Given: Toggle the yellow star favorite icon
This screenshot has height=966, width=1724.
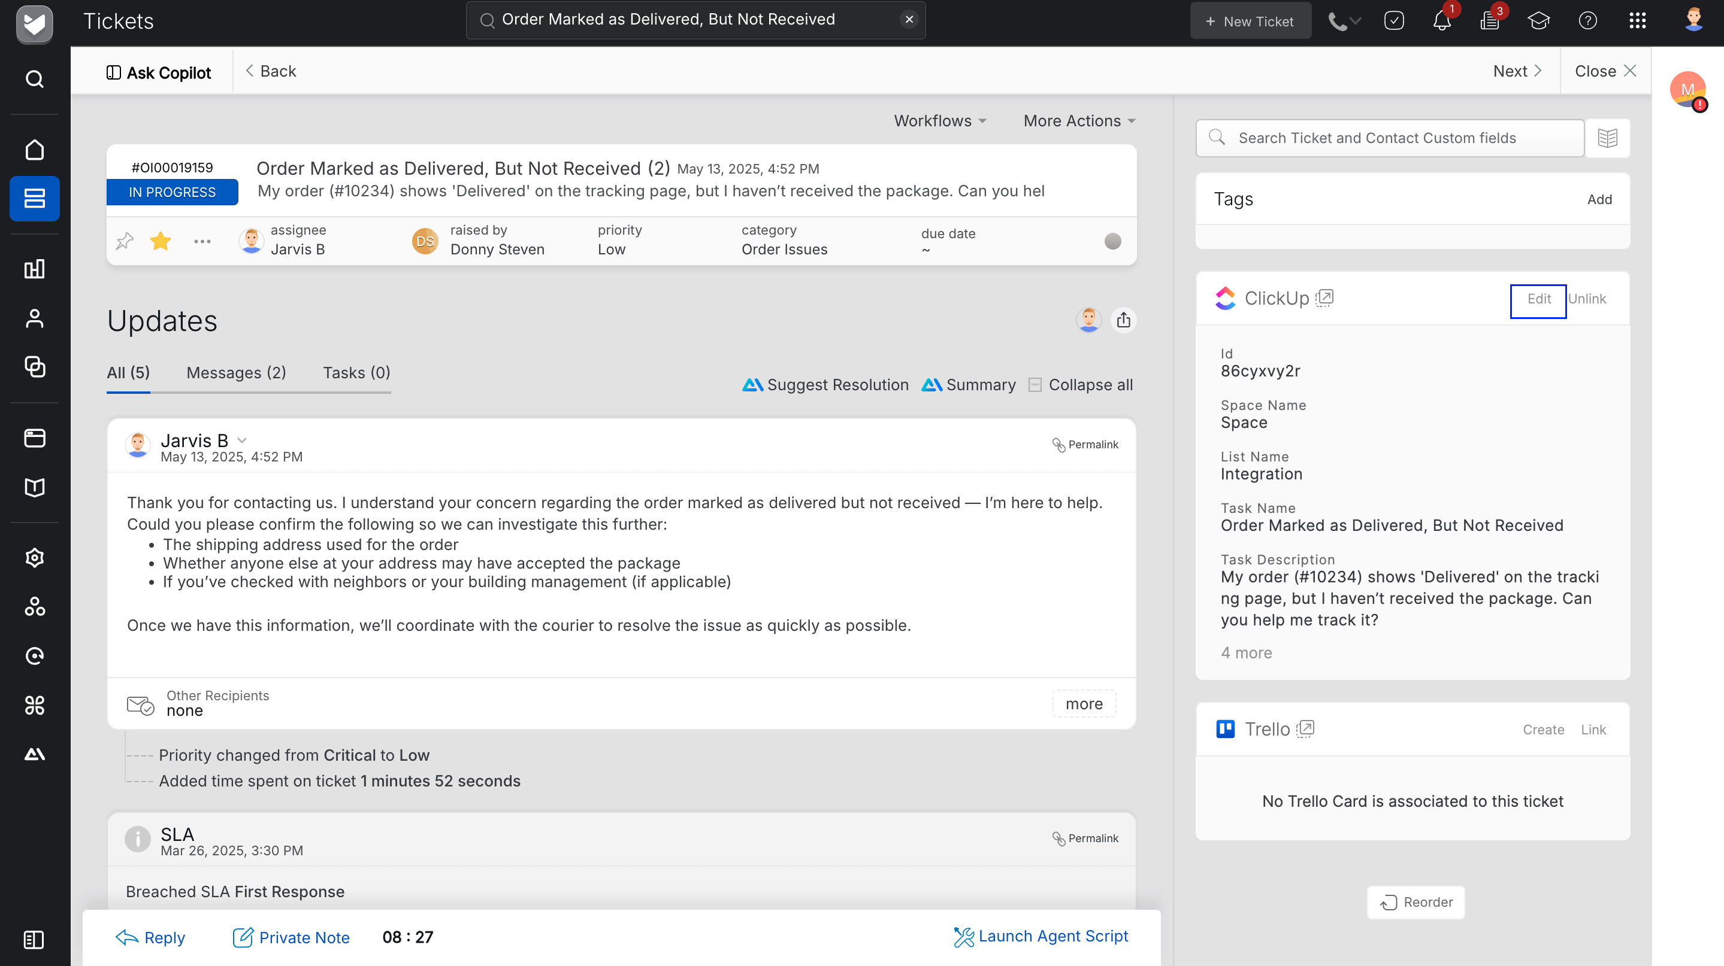Looking at the screenshot, I should pyautogui.click(x=161, y=241).
